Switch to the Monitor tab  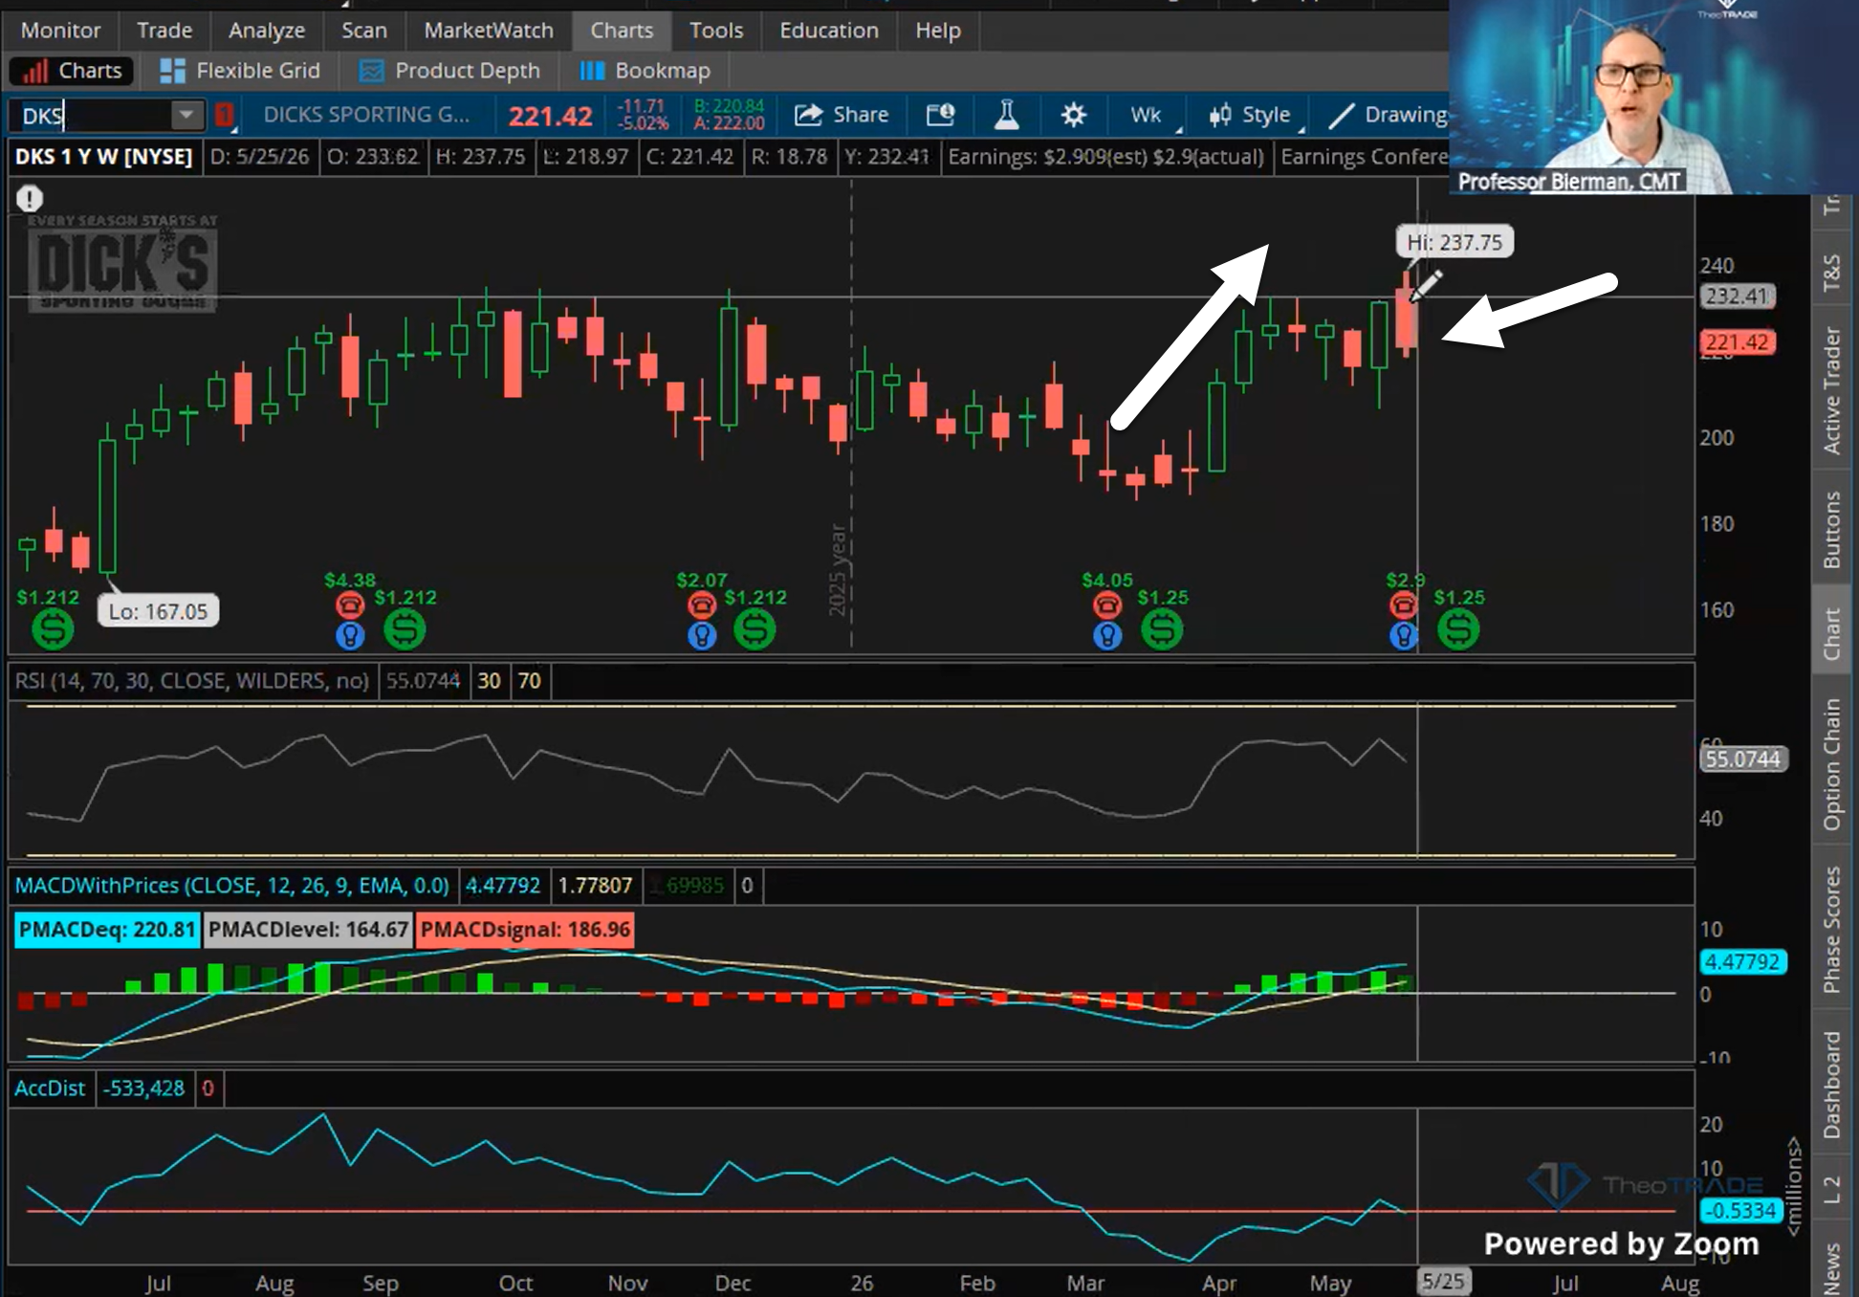tap(60, 31)
